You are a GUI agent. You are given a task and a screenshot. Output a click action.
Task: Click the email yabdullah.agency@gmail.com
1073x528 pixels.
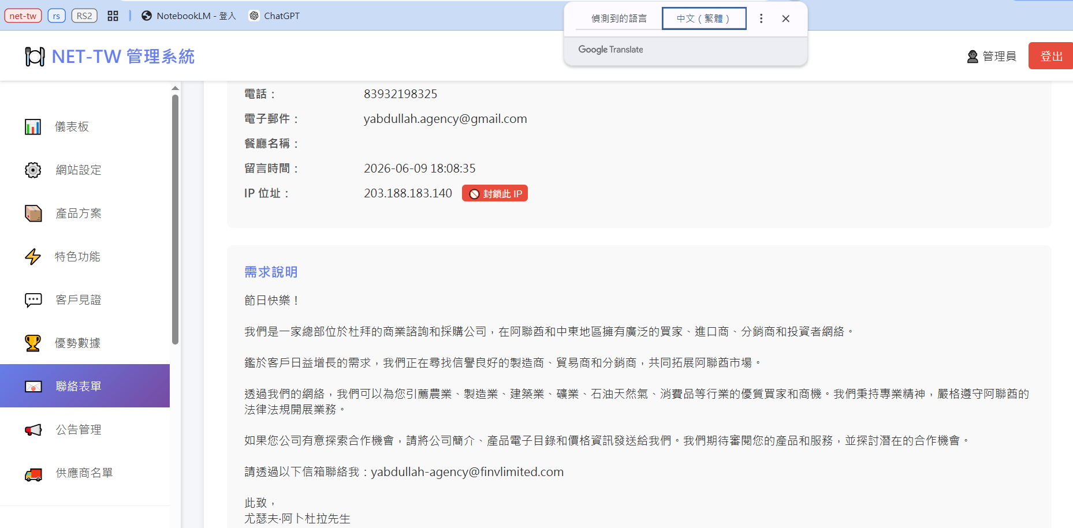445,118
